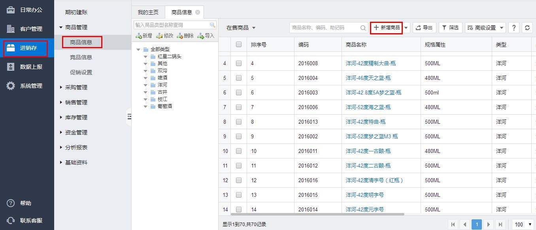
Task: Click the 新增商品 button
Action: pyautogui.click(x=386, y=28)
